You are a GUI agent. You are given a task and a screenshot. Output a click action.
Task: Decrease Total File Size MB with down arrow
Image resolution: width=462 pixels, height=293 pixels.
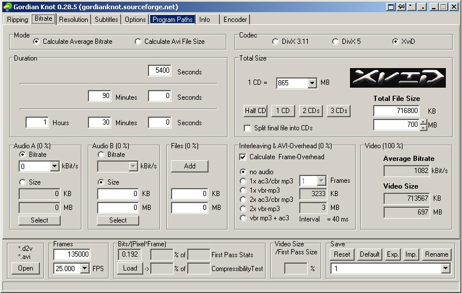pyautogui.click(x=423, y=127)
